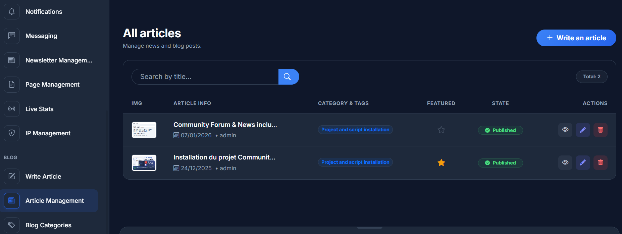Click the magnifier search button
Screen dimensions: 622x234
coord(289,77)
